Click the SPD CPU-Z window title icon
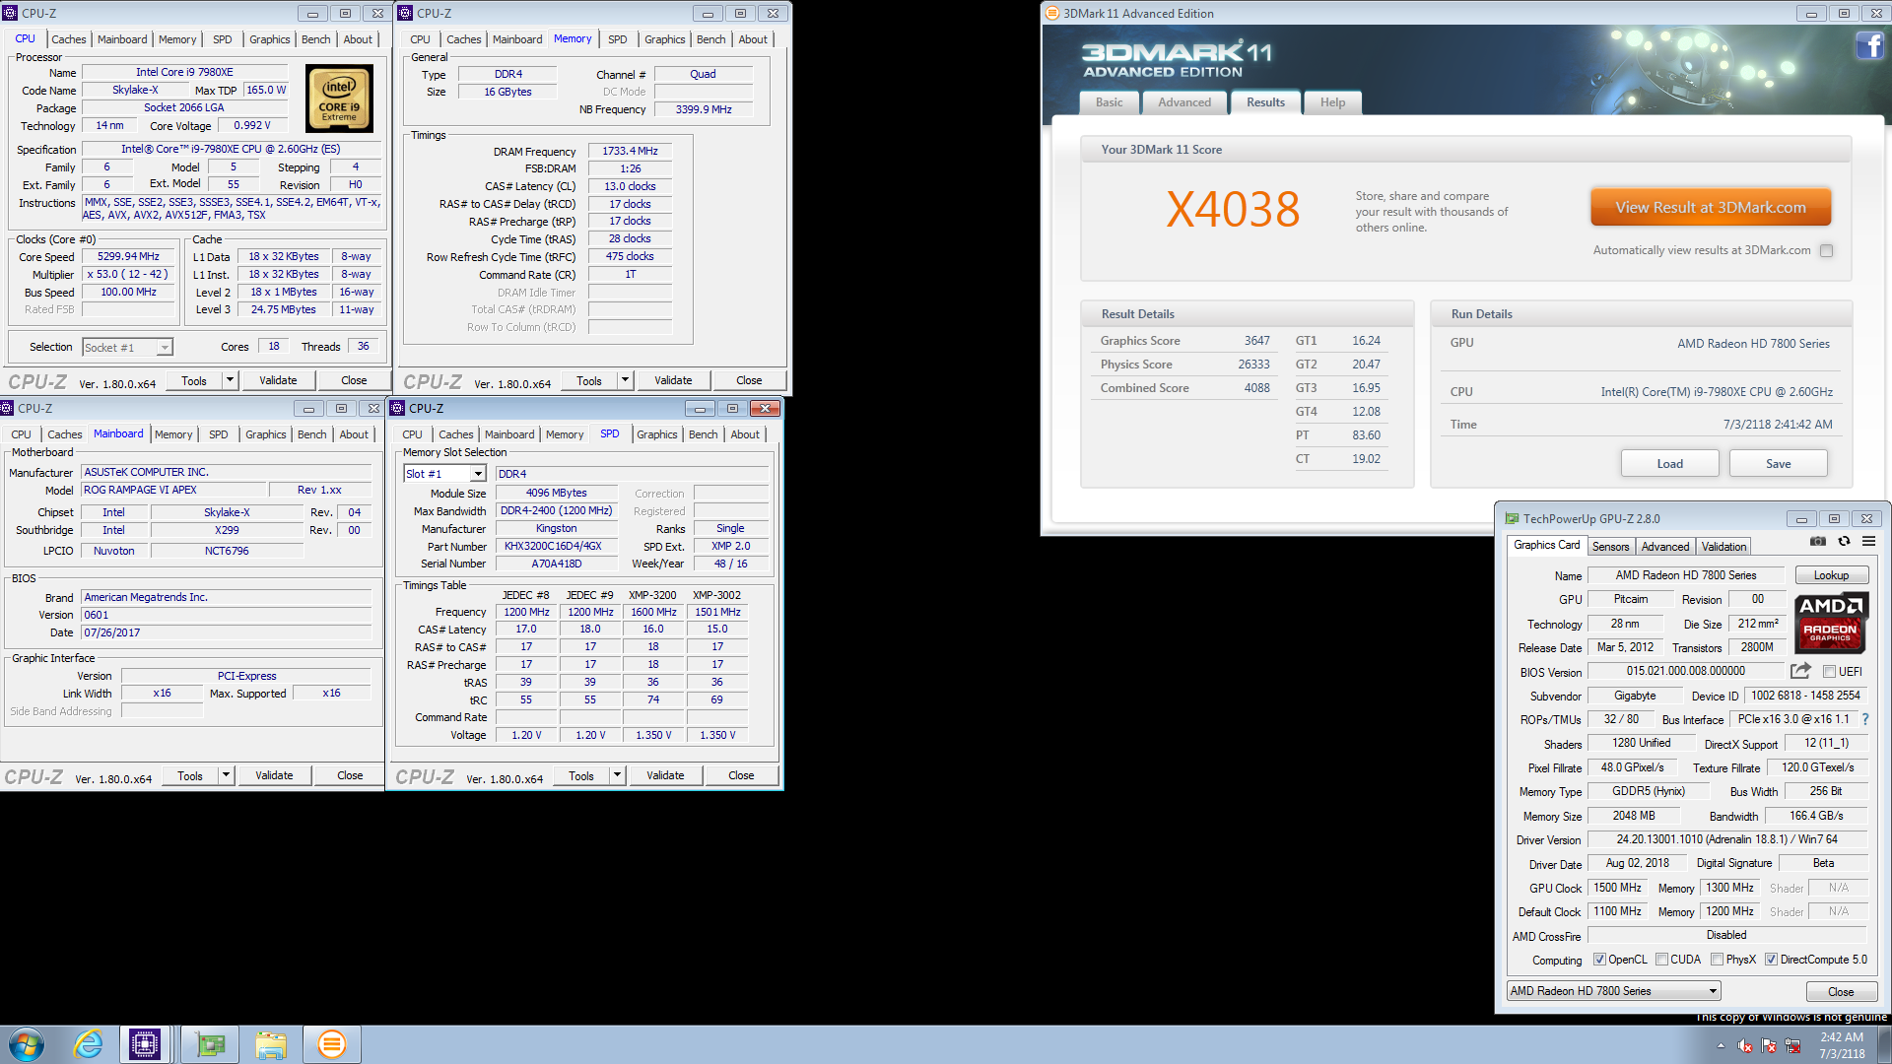The image size is (1892, 1064). click(398, 408)
